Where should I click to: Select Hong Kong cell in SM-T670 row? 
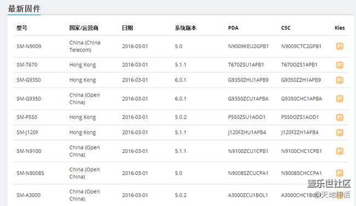click(82, 65)
